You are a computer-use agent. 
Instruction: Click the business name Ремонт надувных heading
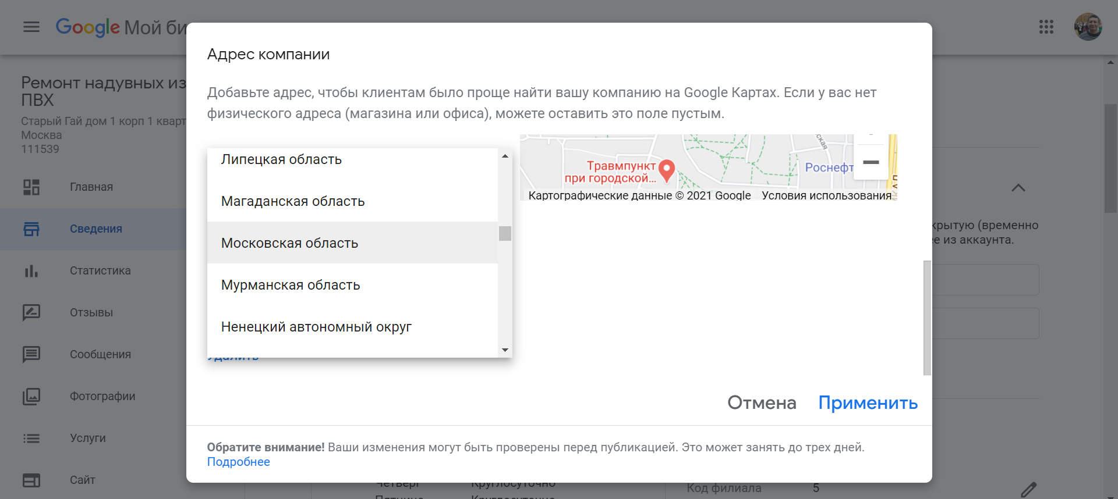click(x=104, y=91)
